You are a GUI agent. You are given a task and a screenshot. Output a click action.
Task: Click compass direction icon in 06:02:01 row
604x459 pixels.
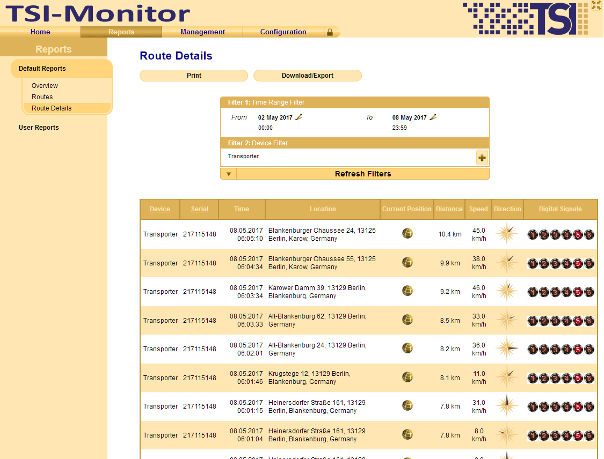point(507,348)
